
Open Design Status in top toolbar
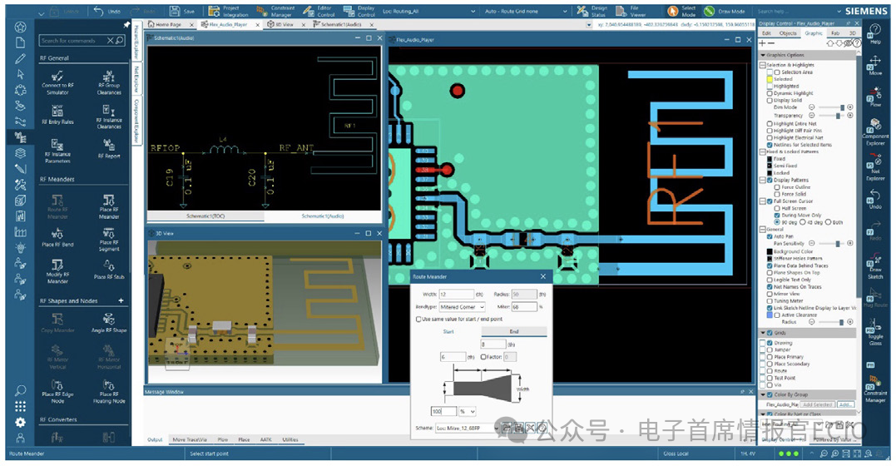tap(592, 12)
